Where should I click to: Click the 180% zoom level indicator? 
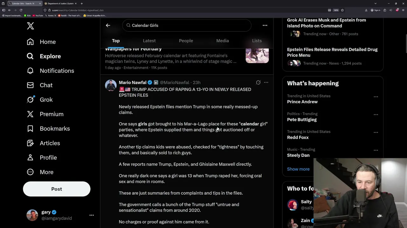336,10
